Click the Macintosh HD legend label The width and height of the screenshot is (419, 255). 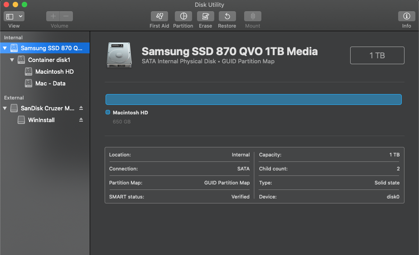coord(130,113)
